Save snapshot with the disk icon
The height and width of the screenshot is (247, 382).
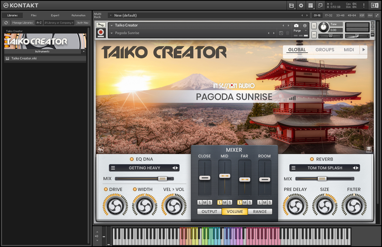[281, 33]
